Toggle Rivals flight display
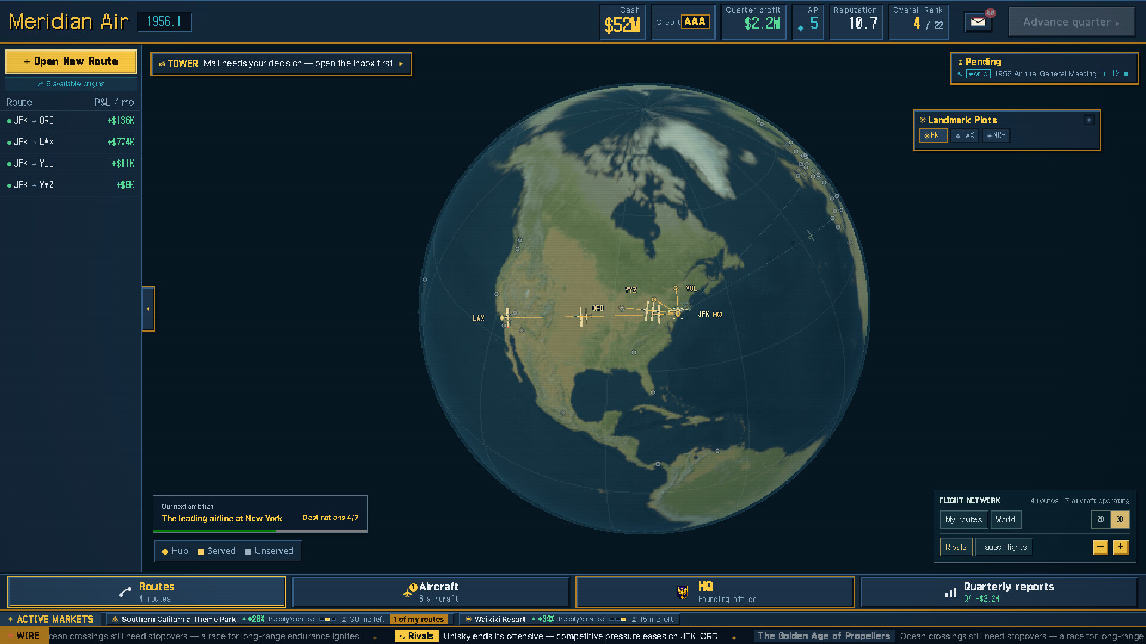1146x644 pixels. pos(956,547)
